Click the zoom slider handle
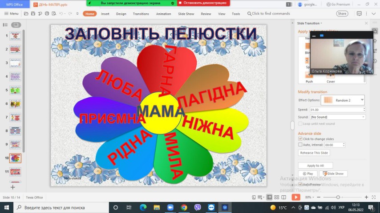Viewport: 380px width, 213px height. 338,197
